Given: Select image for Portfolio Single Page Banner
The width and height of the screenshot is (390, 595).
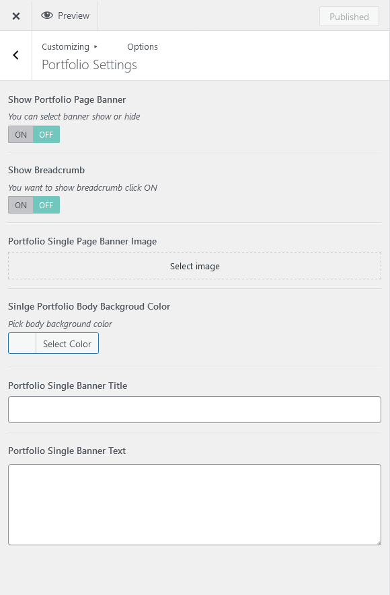Looking at the screenshot, I should coord(194,266).
